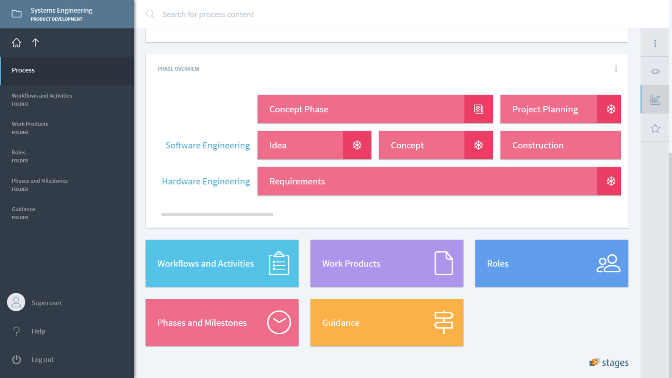Click Log out in the sidebar
Image resolution: width=672 pixels, height=378 pixels.
click(x=42, y=360)
